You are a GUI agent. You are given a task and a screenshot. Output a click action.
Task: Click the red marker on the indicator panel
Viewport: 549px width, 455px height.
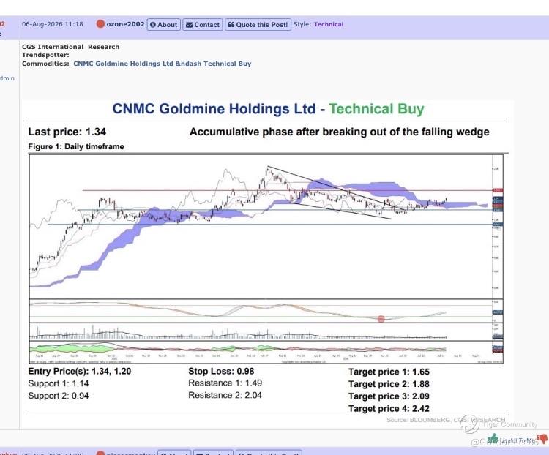tap(381, 318)
